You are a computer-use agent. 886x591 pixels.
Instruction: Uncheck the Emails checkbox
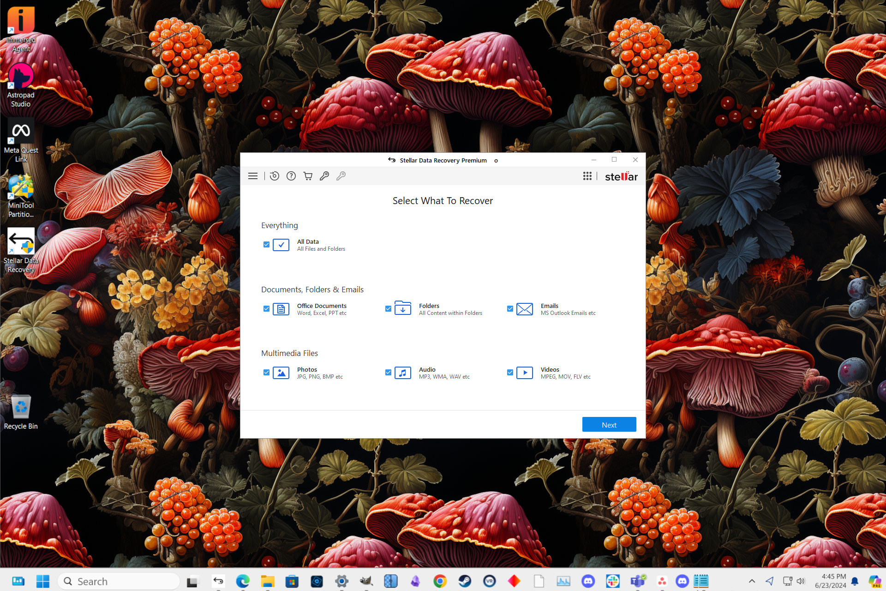click(x=510, y=309)
